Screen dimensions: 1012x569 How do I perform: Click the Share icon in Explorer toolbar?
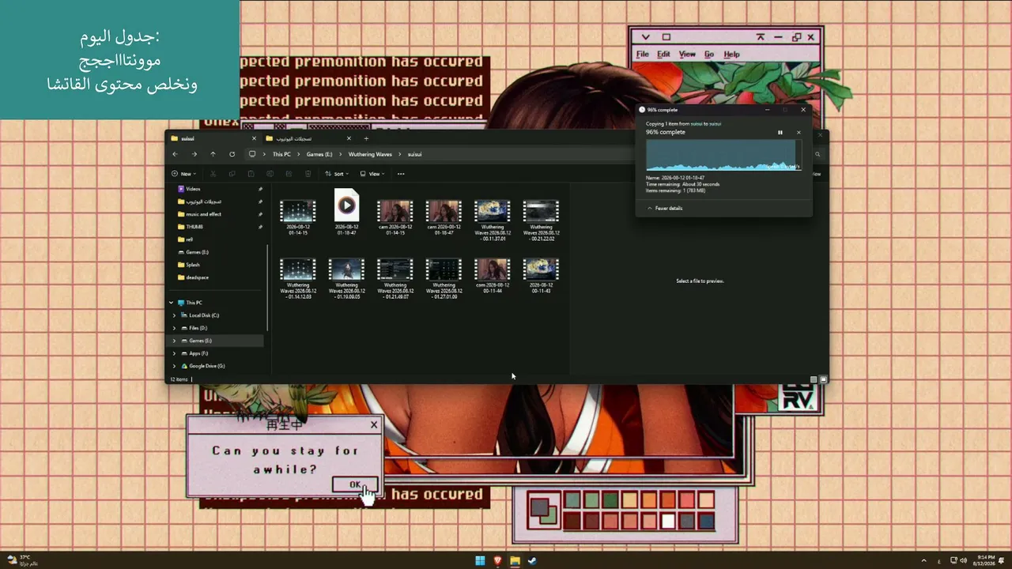pos(289,174)
